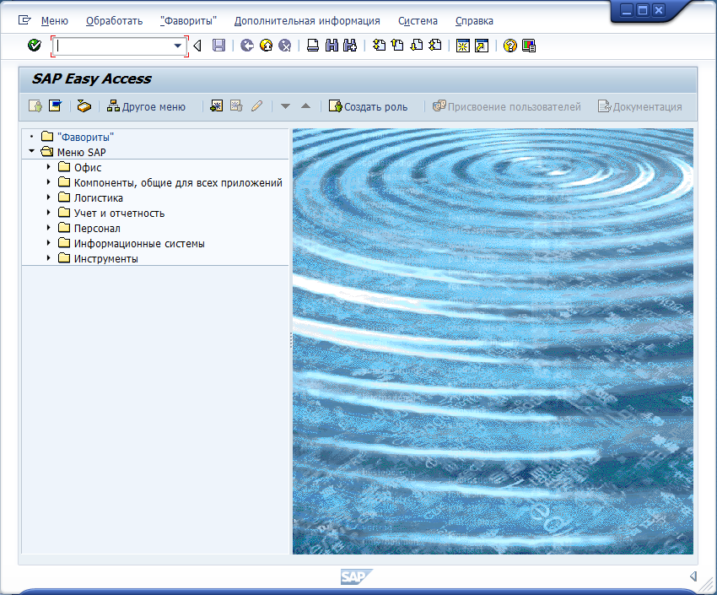Select the Персонал tree label
Image resolution: width=717 pixels, height=595 pixels.
[97, 228]
